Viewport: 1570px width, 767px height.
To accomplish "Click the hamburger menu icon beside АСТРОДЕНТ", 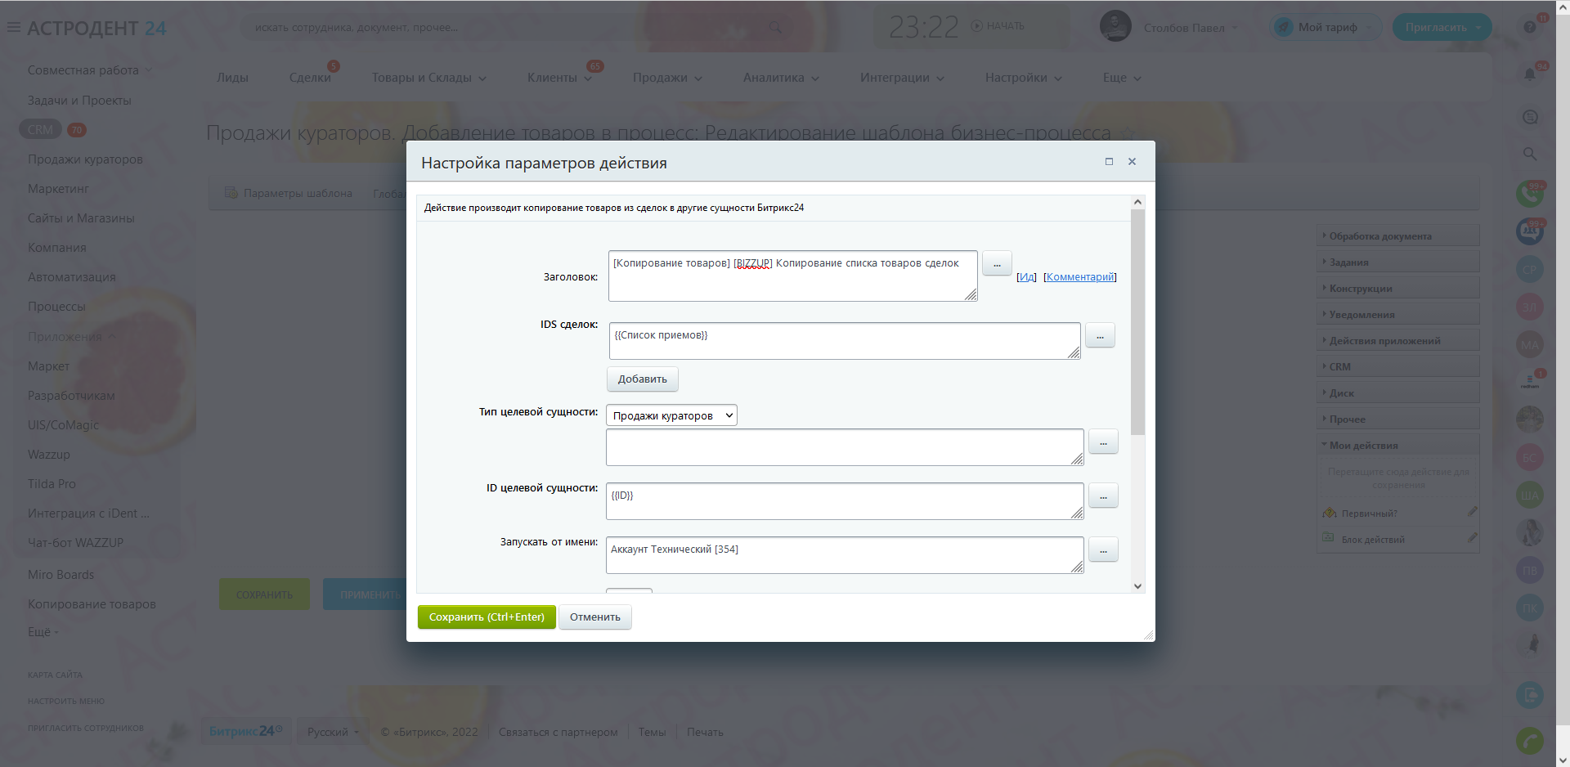I will tap(14, 27).
